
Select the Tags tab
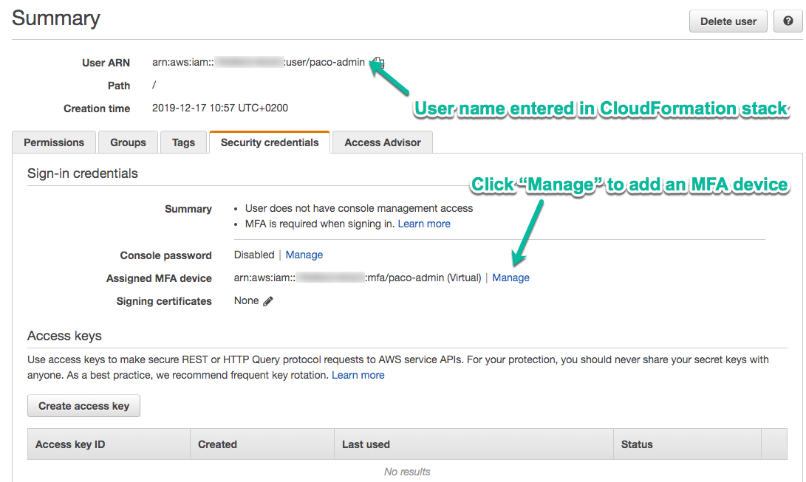click(183, 142)
